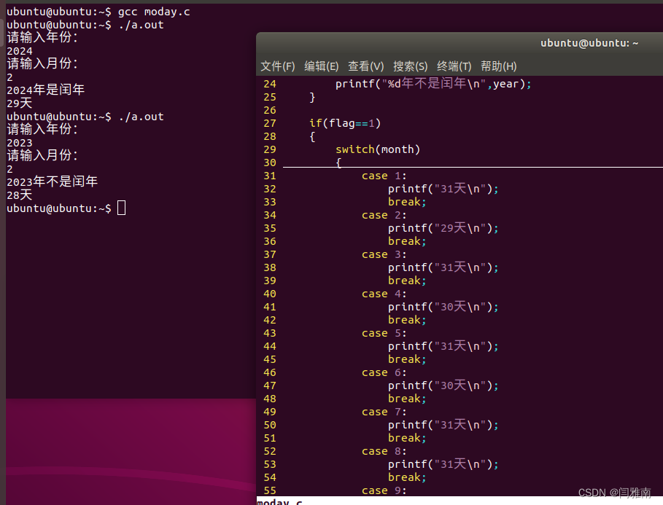
Task: Open the 文件(F) menu
Action: [277, 66]
